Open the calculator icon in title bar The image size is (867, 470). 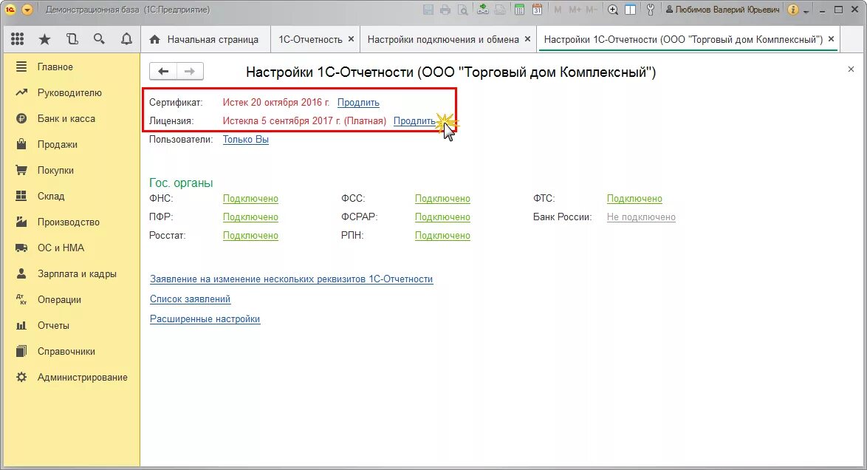tap(519, 10)
